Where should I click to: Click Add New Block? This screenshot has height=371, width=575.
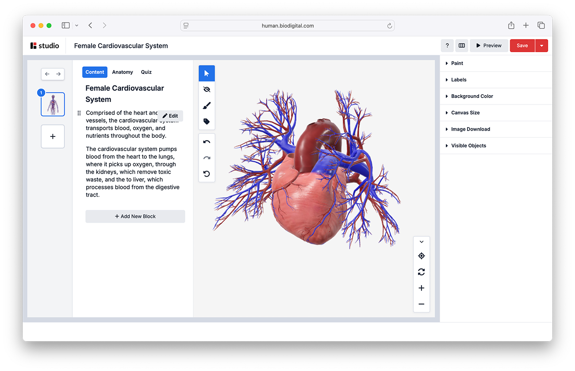tap(135, 216)
